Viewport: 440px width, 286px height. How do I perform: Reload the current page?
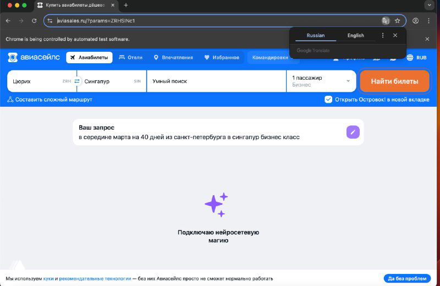[34, 21]
